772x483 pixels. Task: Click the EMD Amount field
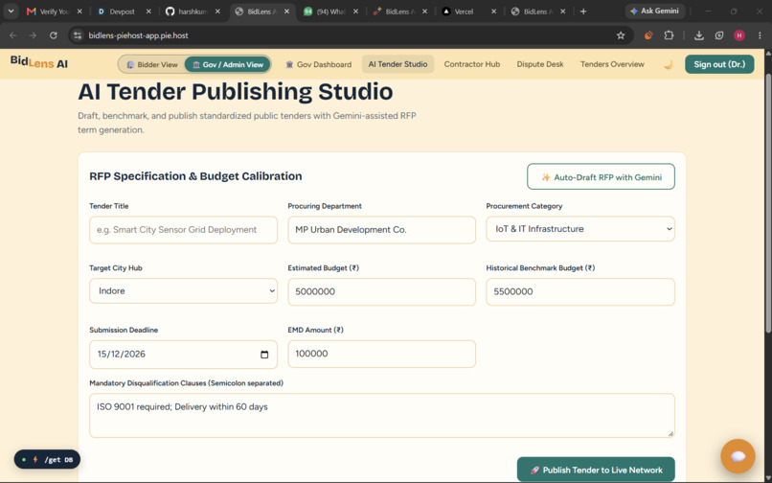click(381, 354)
